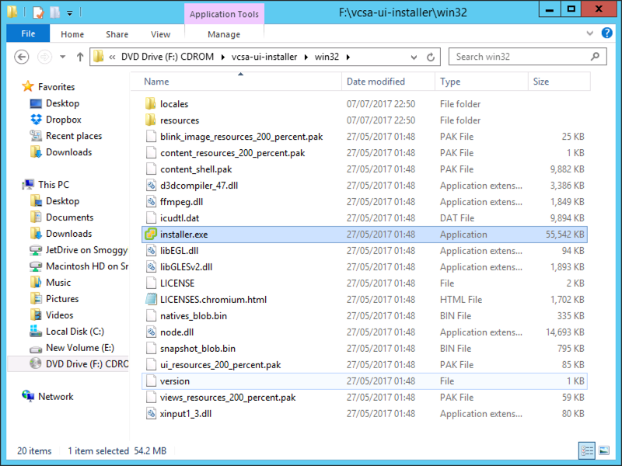Image resolution: width=622 pixels, height=466 pixels.
Task: Click the New folder quick access icon
Action: point(54,12)
